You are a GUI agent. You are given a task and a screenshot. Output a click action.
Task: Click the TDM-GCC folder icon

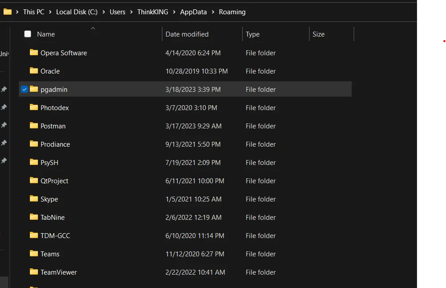coord(34,235)
